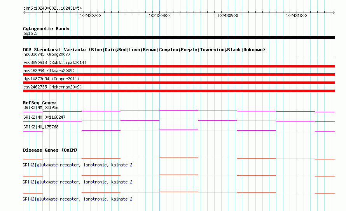Open variant nsv463994 (Itsara2009) label
The image size is (346, 211).
point(49,71)
